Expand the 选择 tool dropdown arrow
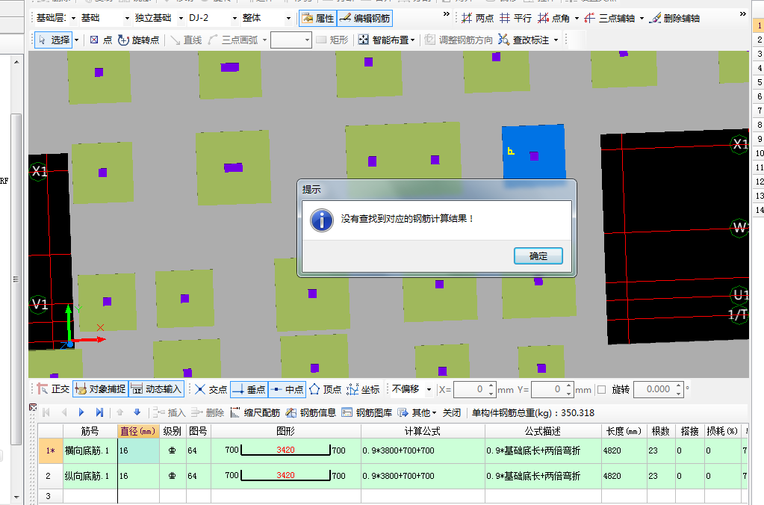 [x=76, y=40]
